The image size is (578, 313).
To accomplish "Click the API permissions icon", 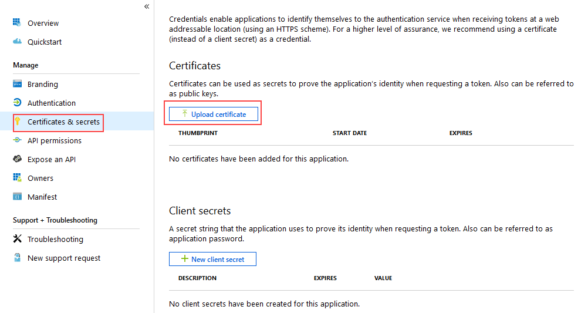I will point(18,140).
